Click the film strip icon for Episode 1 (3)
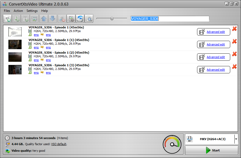The height and width of the screenshot is (158, 241). [x=30, y=69]
